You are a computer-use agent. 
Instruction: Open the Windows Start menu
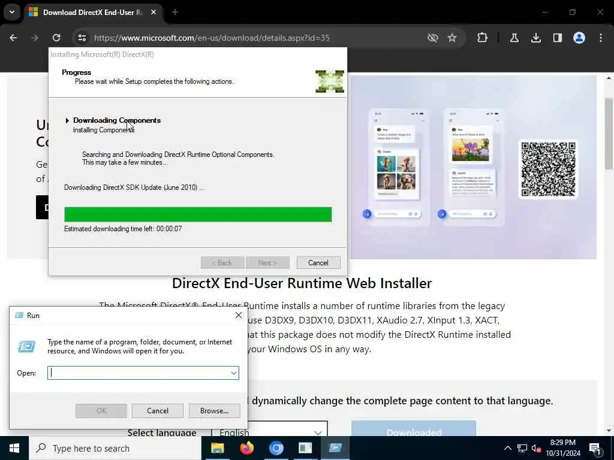tap(14, 448)
